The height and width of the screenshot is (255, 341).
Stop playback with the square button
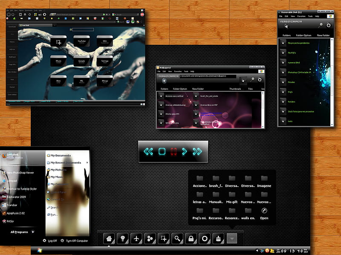click(x=162, y=151)
